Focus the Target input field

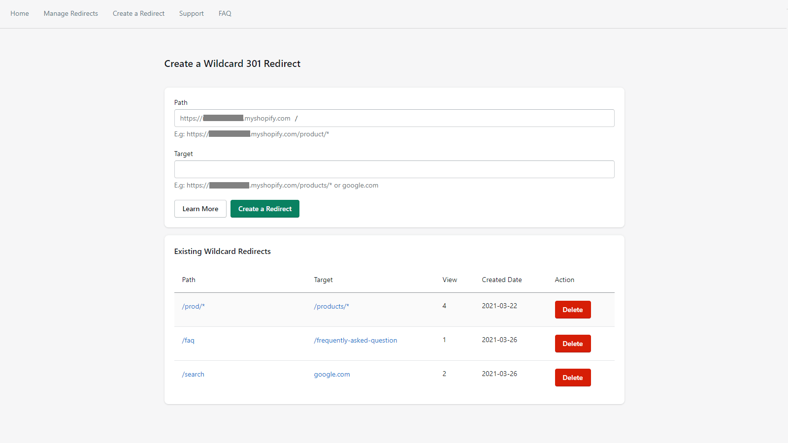(394, 169)
